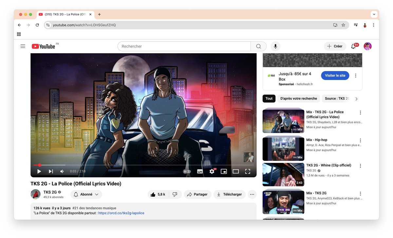
Task: Open options for TKS 2G - Whine
Action: pyautogui.click(x=360, y=166)
